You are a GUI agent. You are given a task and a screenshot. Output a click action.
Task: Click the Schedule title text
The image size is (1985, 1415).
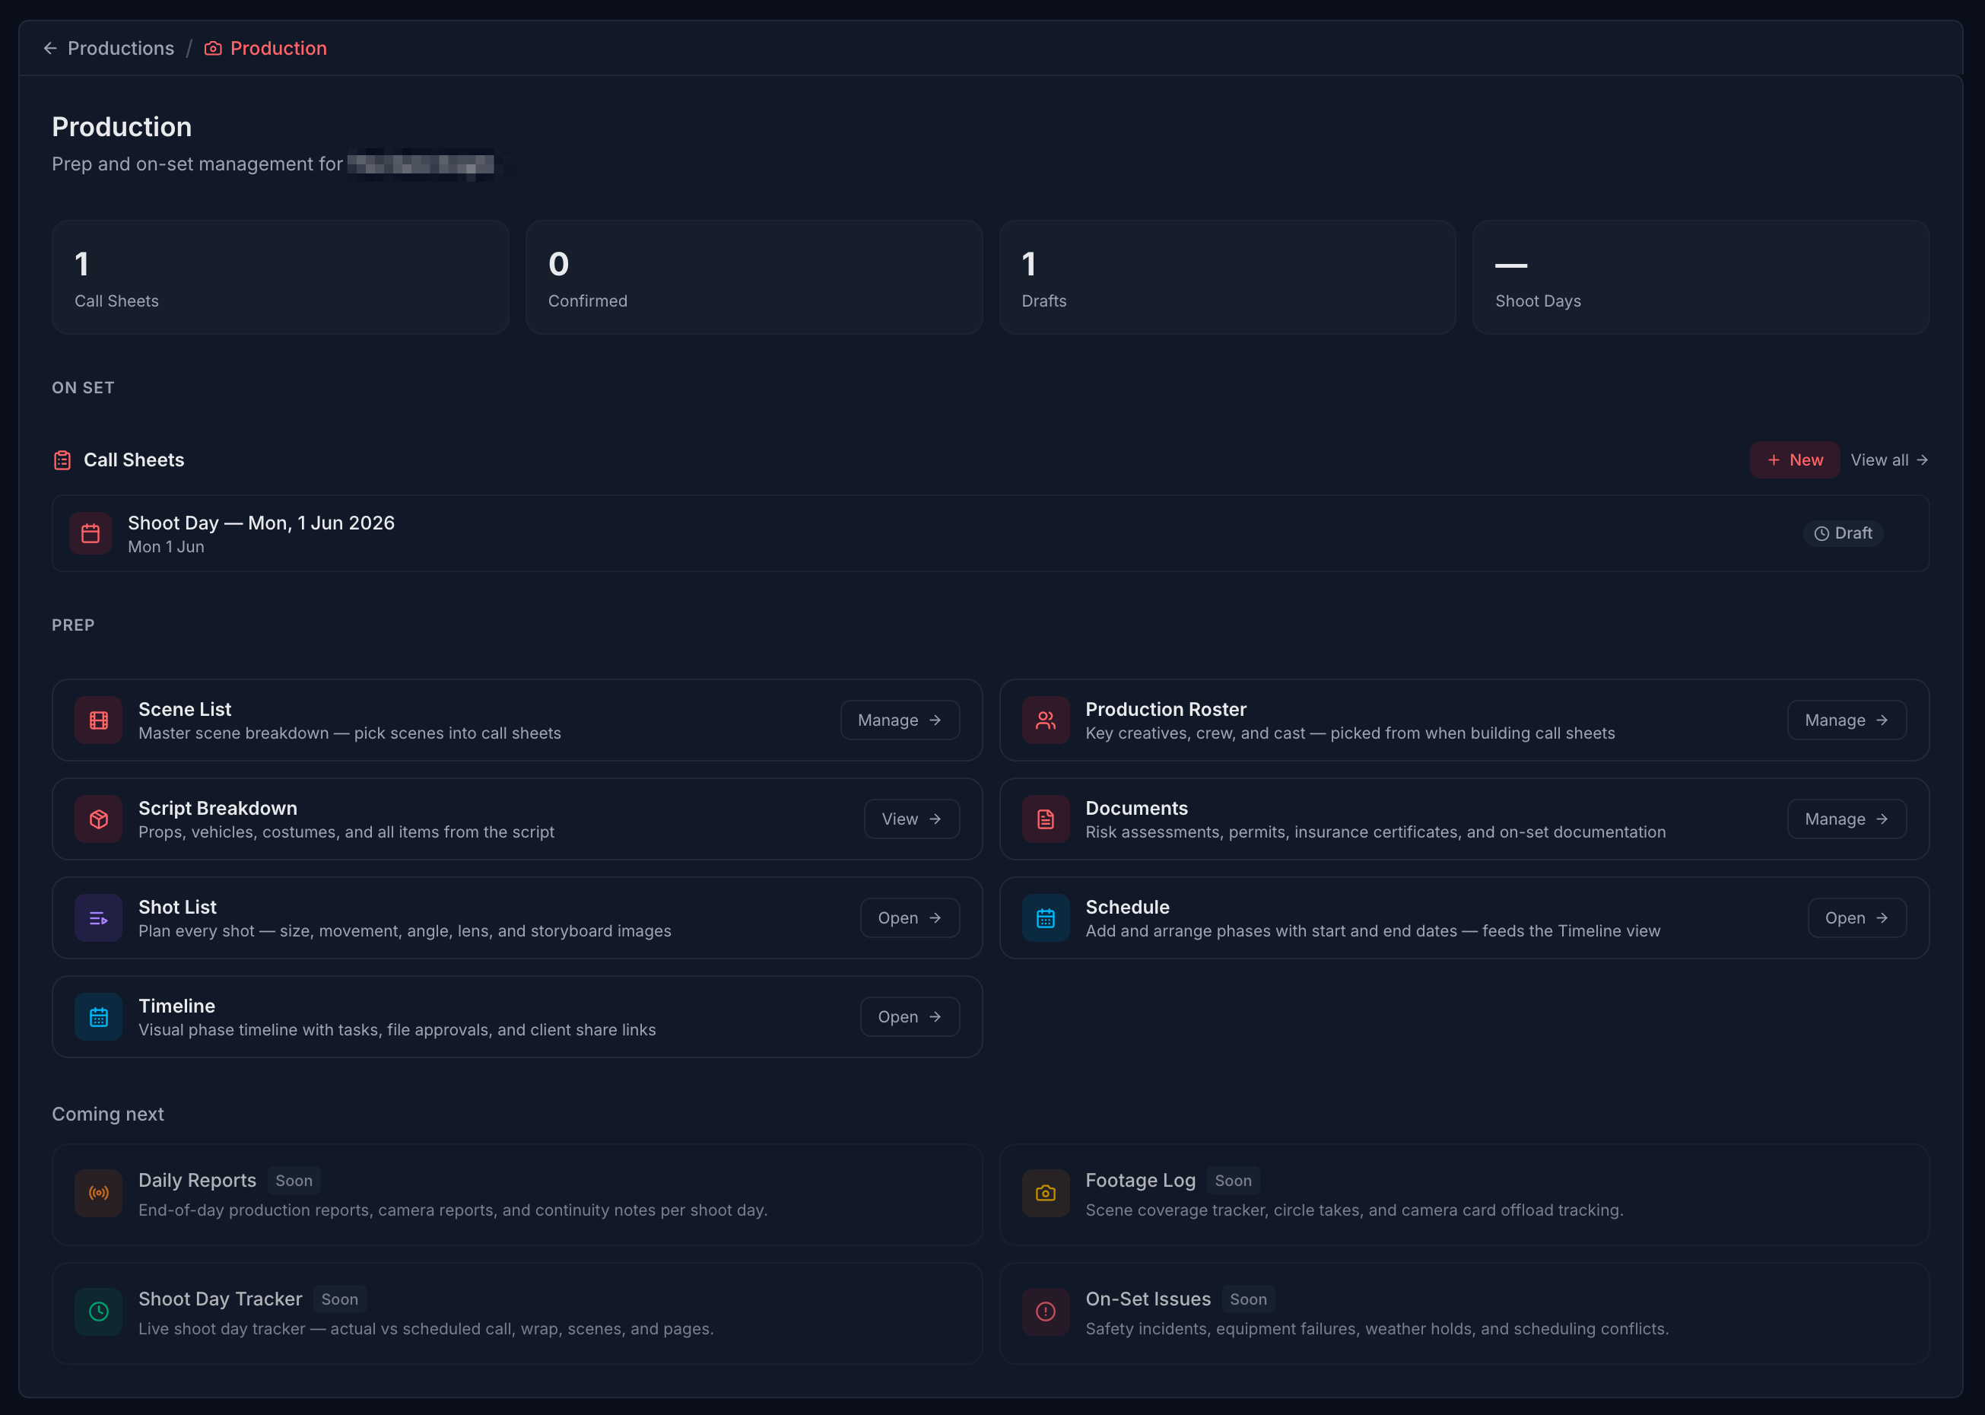click(1127, 907)
